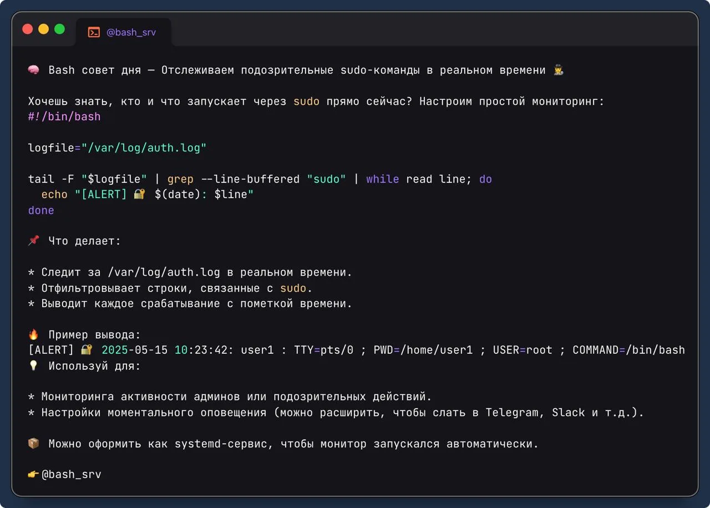Click the @bash_srv handle at the bottom
Viewport: 710px width, 508px height.
72,475
